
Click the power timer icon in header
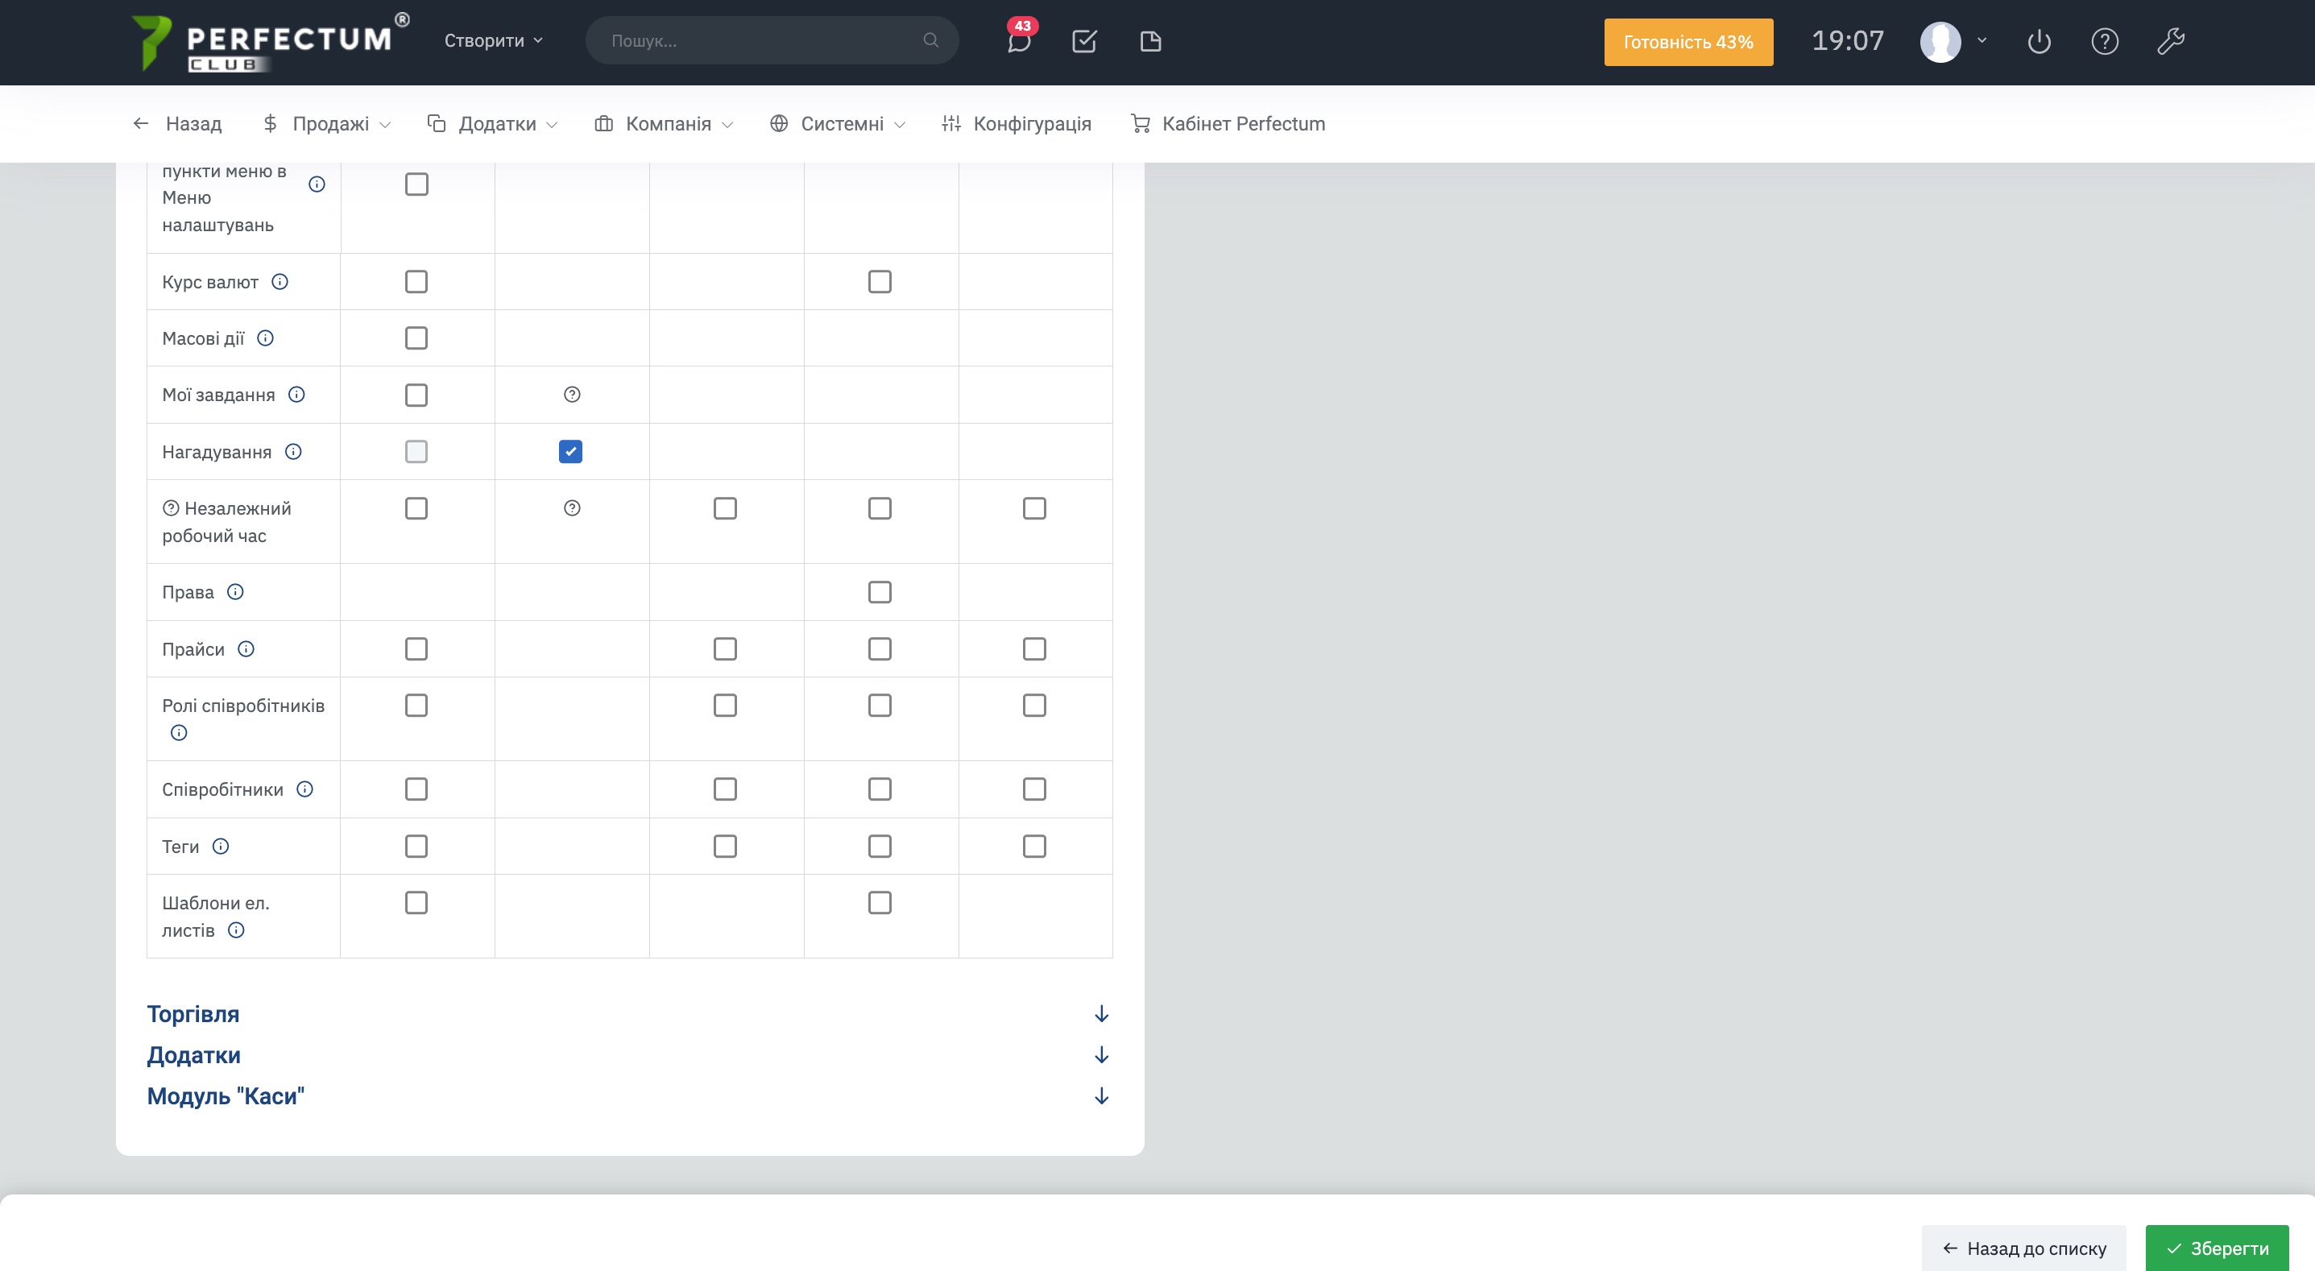click(2039, 41)
